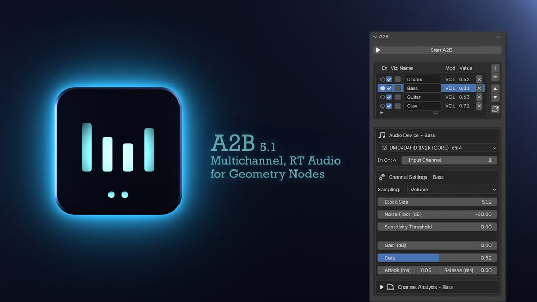537x302 pixels.
Task: Delete the Clav channel with X
Action: pos(479,106)
